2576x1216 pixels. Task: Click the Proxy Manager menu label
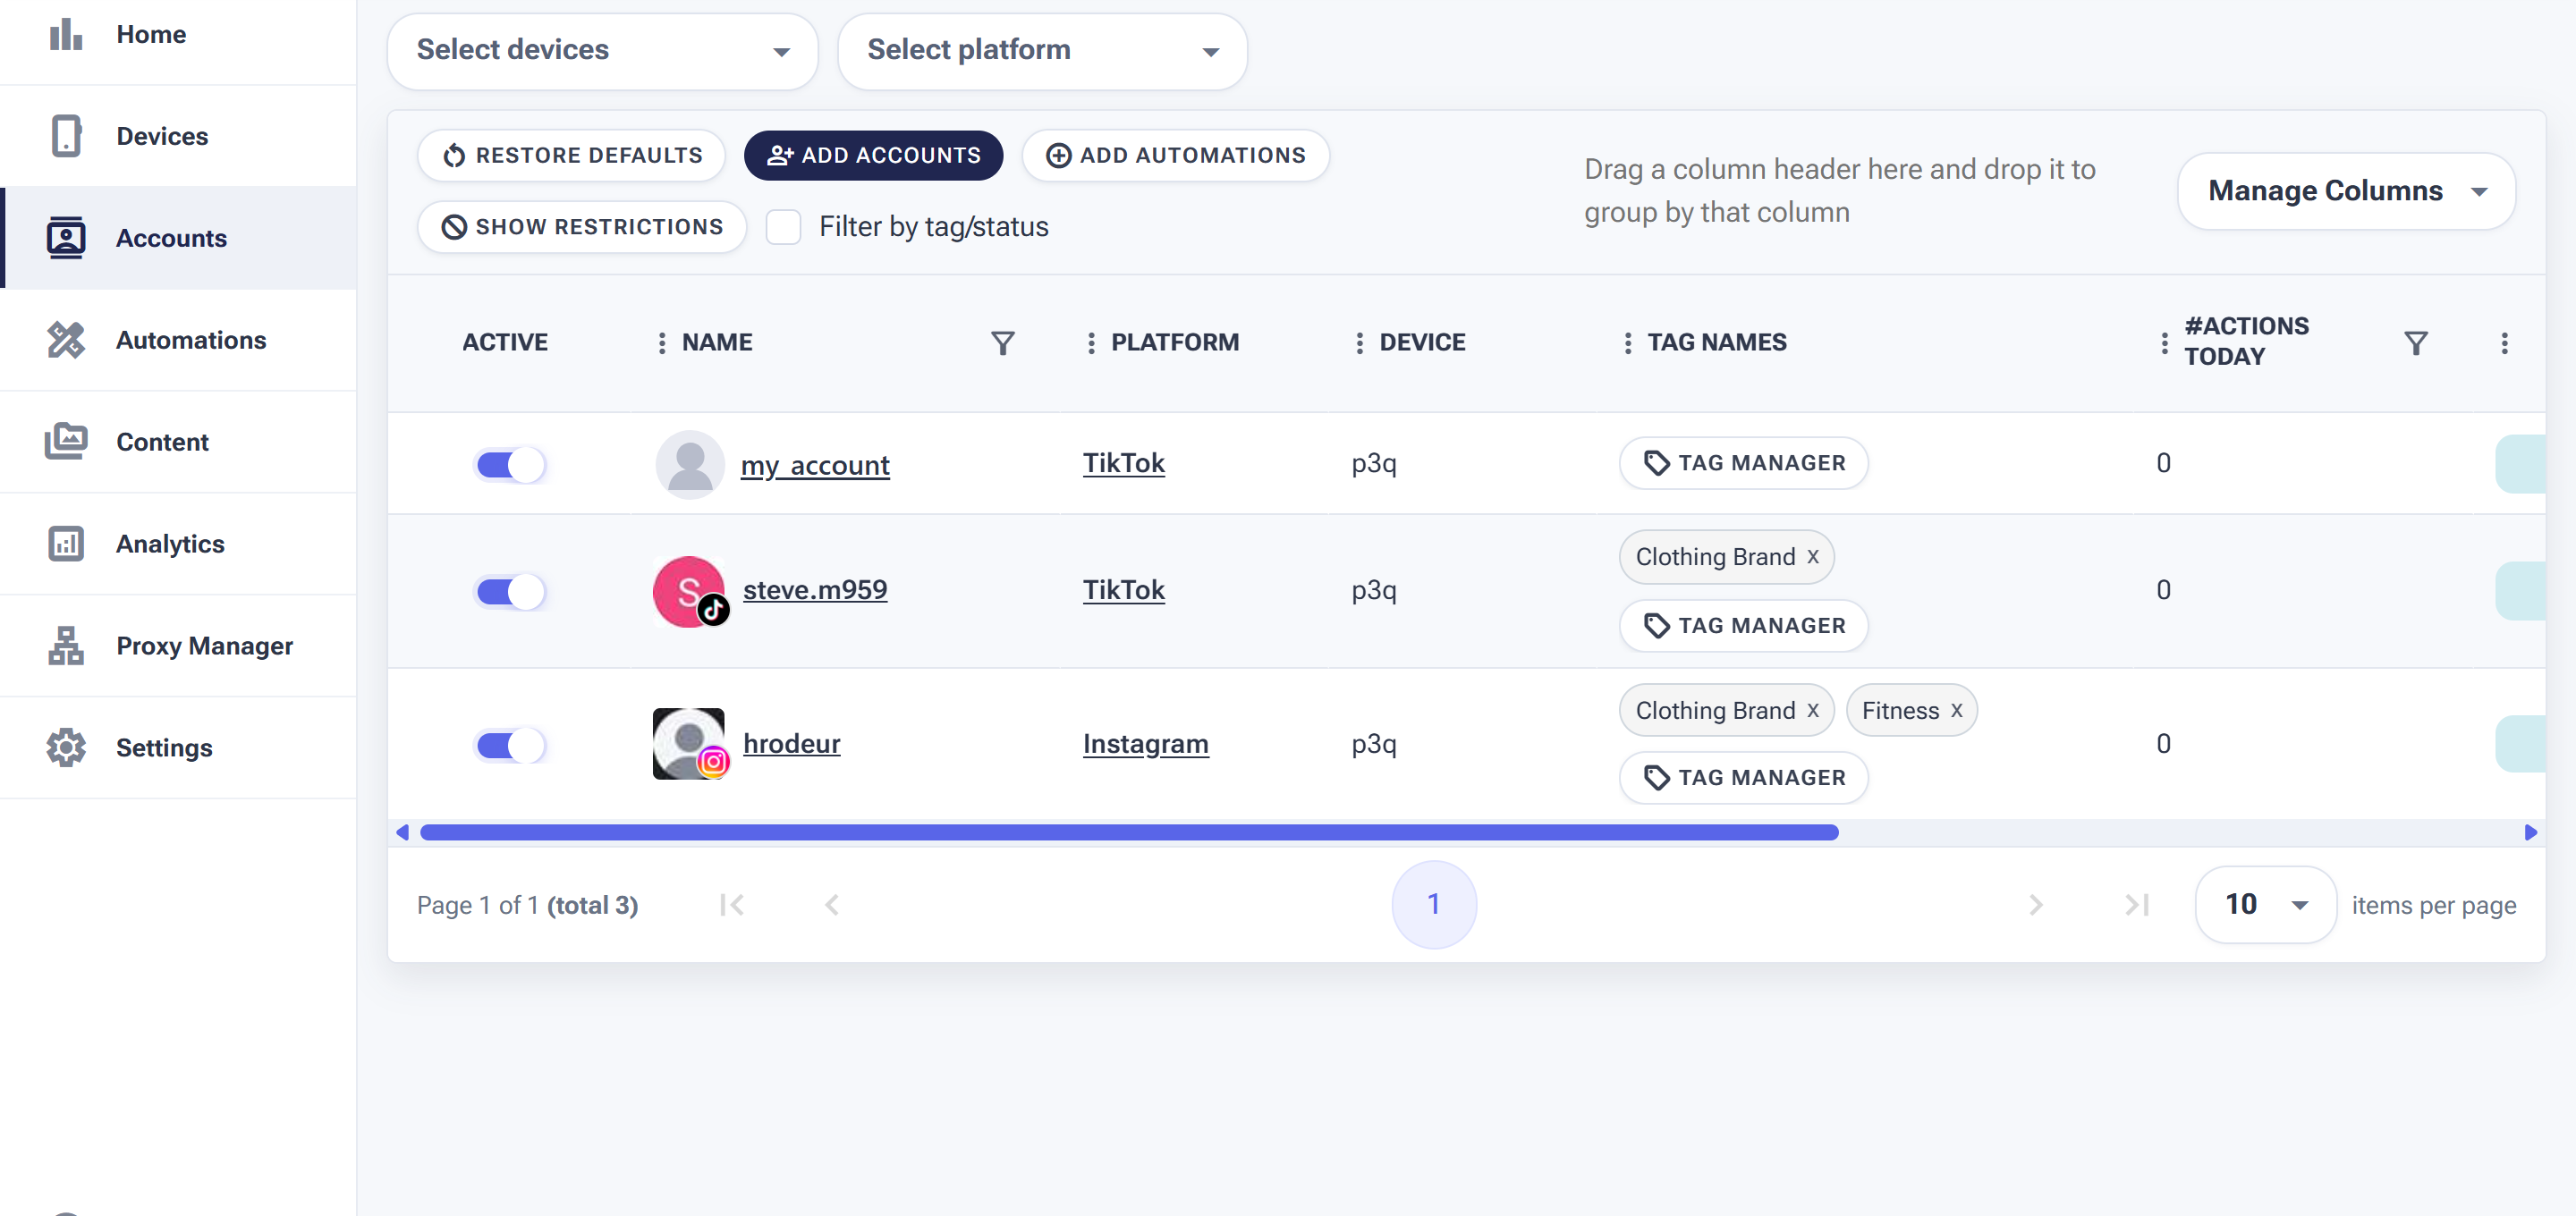tap(205, 646)
